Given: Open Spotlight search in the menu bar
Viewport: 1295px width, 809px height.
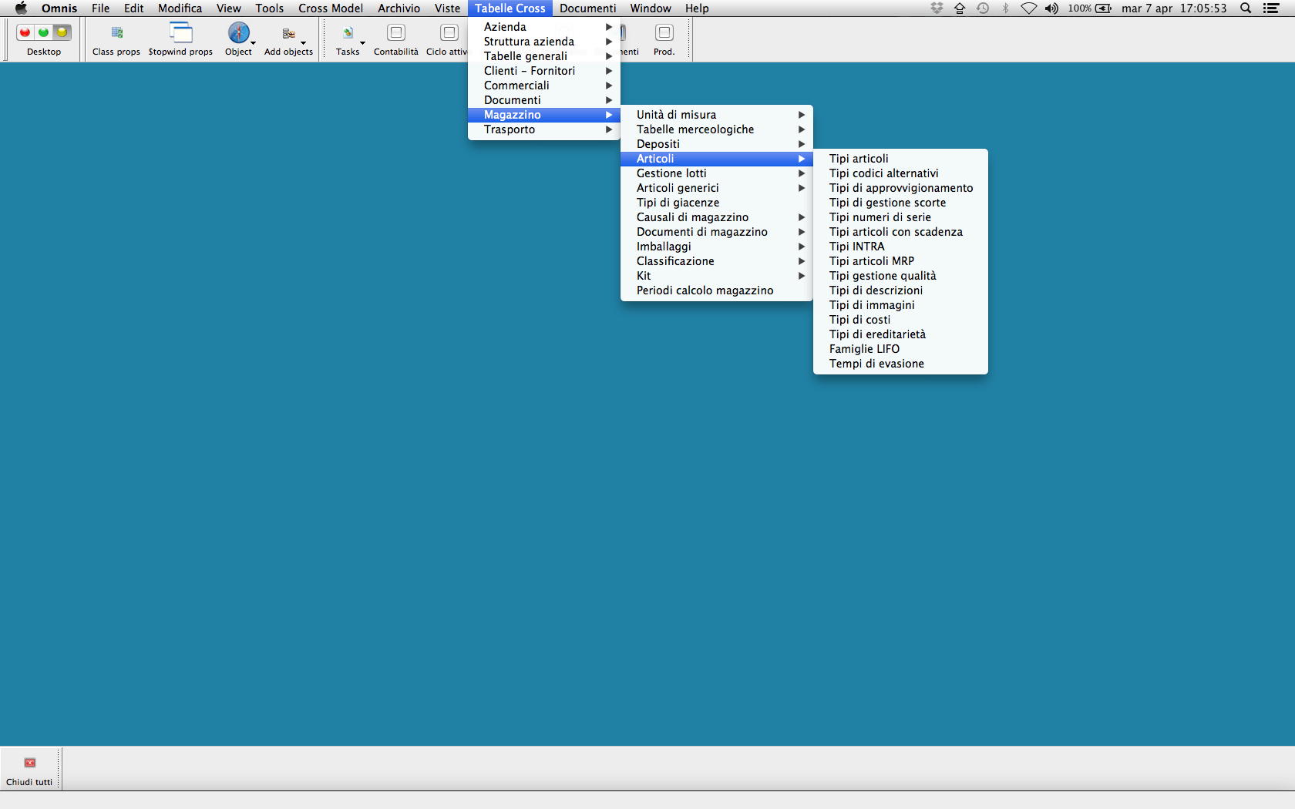Looking at the screenshot, I should pos(1245,8).
